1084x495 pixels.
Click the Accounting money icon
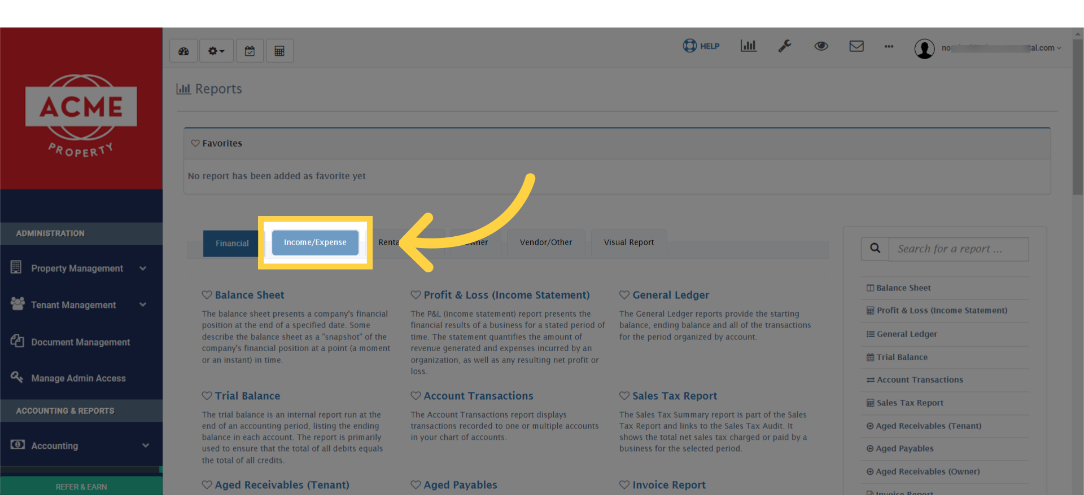coord(18,444)
